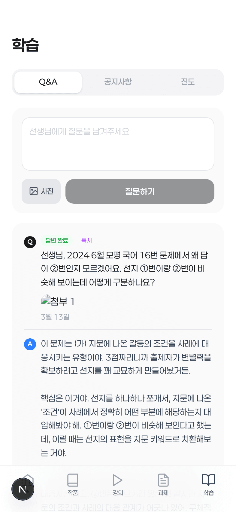Image resolution: width=236 pixels, height=512 pixels.
Task: Open the 진도 tab
Action: pos(188,82)
